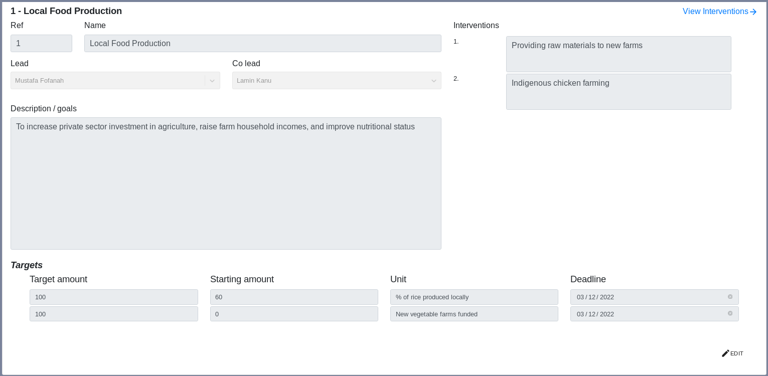
Task: Open the Lamin Kanu co lead selector
Action: [x=337, y=81]
